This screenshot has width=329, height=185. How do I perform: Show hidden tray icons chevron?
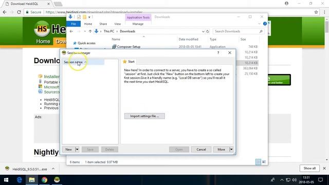click(282, 180)
